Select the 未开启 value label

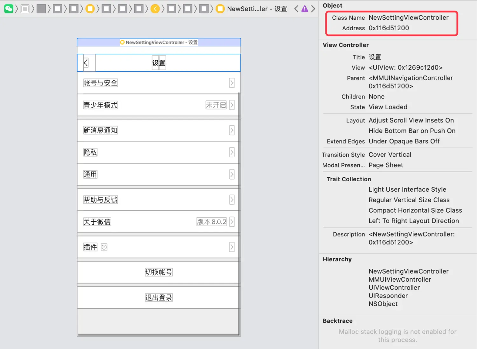point(216,105)
